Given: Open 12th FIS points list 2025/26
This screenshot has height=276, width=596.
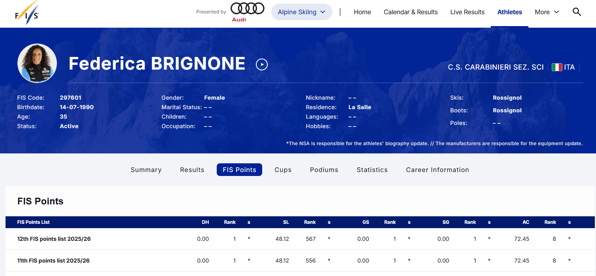Looking at the screenshot, I should [54, 239].
